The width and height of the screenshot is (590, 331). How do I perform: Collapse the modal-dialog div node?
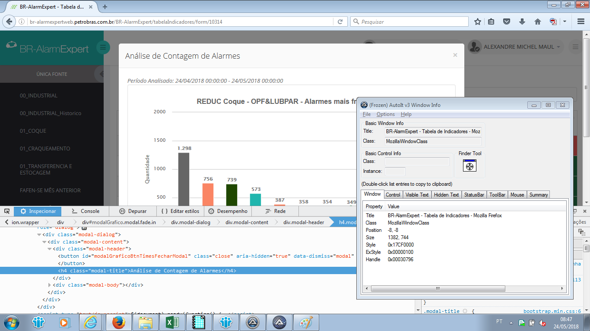[39, 235]
